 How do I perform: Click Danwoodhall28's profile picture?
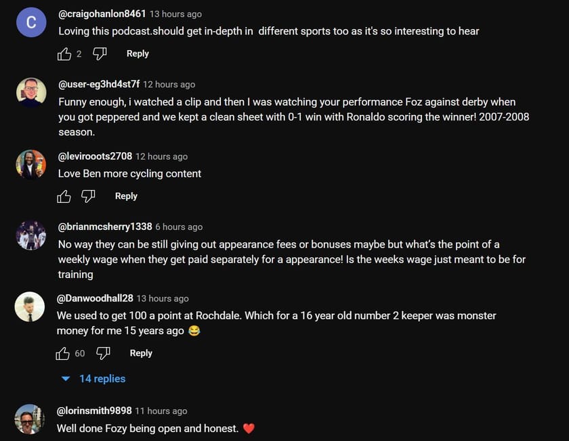click(30, 306)
